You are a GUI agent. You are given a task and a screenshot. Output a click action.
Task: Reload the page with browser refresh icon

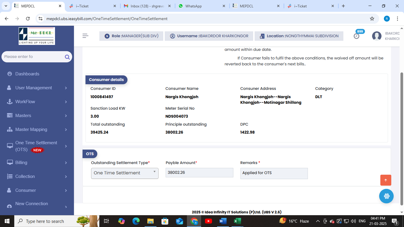[28, 19]
